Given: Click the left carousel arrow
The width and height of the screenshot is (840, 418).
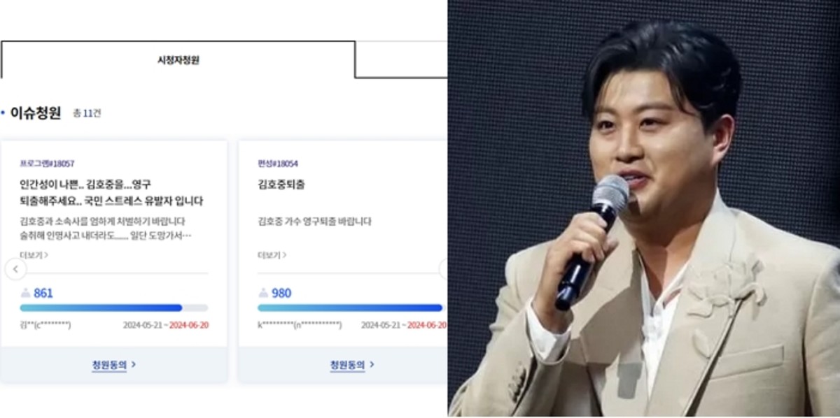Looking at the screenshot, I should pos(16,269).
